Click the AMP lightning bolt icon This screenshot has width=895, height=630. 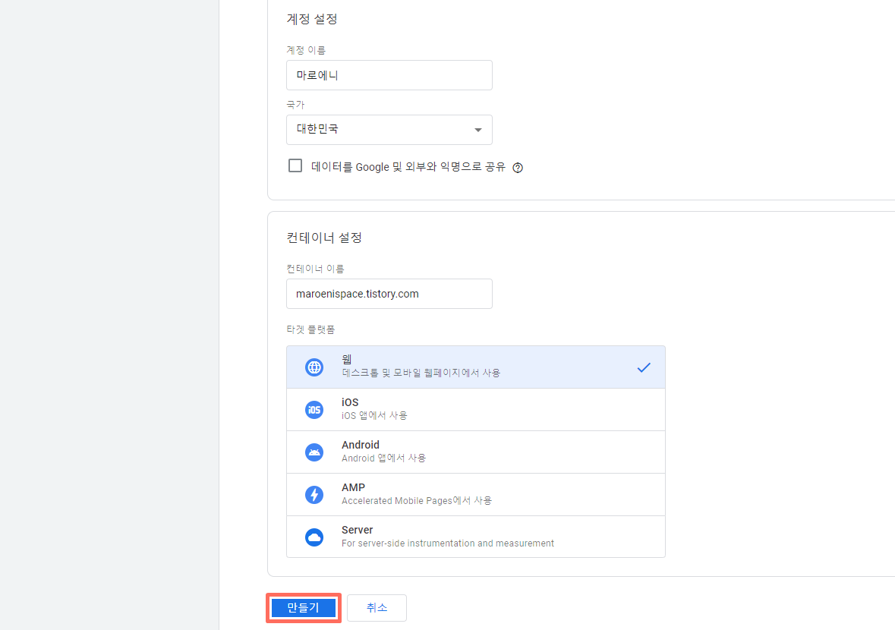pyautogui.click(x=314, y=494)
